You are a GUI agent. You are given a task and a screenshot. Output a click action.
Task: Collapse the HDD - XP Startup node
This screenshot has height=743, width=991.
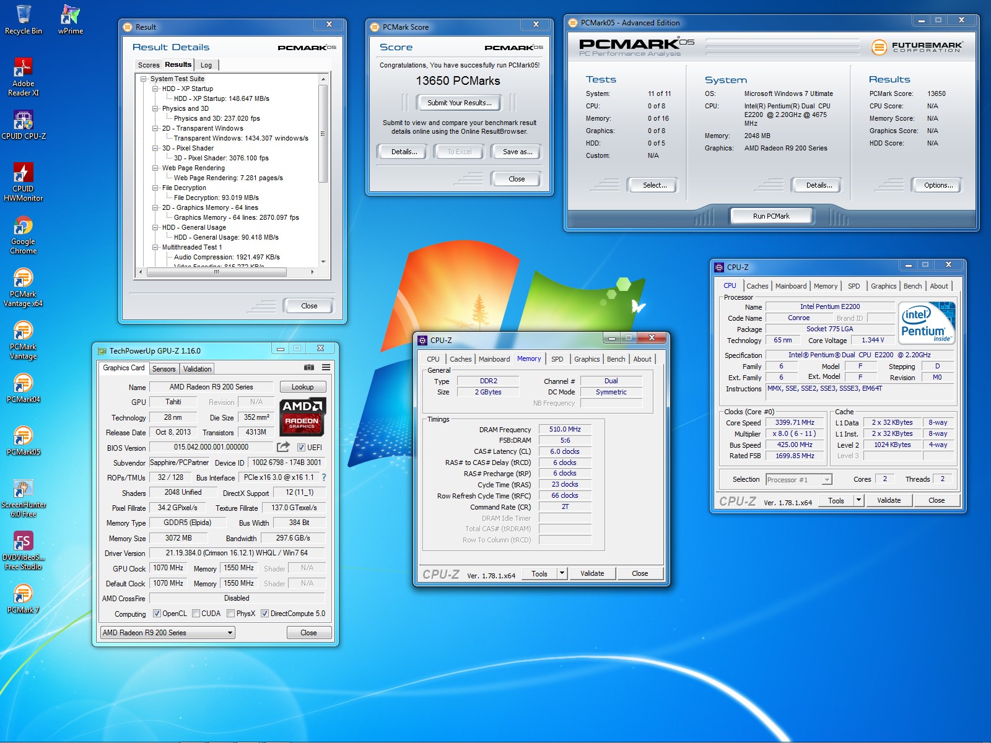pos(155,89)
